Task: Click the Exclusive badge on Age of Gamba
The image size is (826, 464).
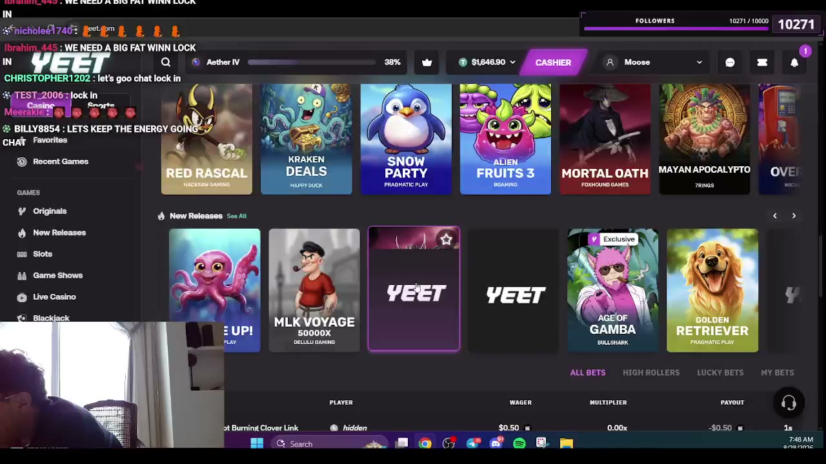Action: click(x=613, y=239)
